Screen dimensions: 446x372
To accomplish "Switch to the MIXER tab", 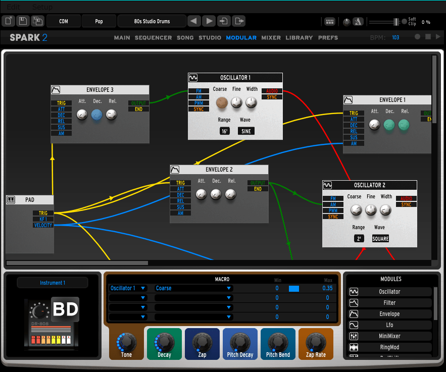I will coord(271,37).
